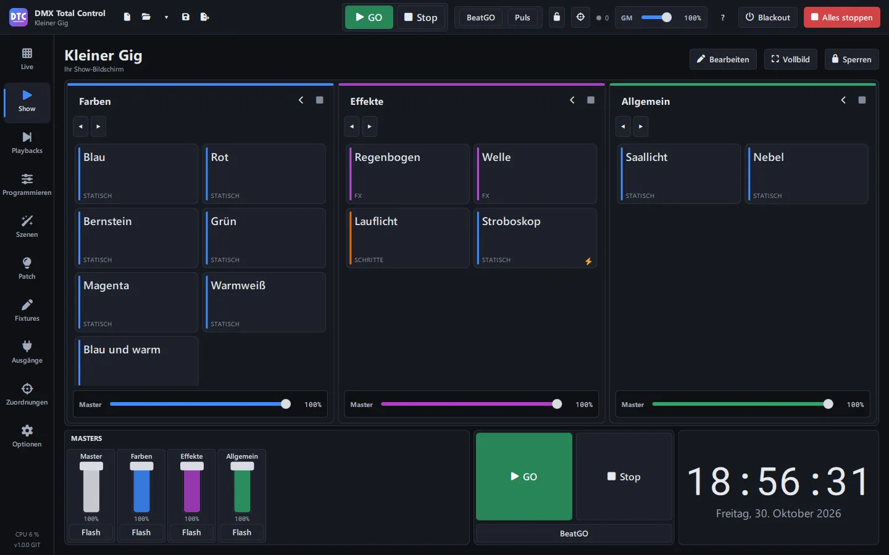Select the BeatGO mode in toolbar
The width and height of the screenshot is (889, 555).
481,17
